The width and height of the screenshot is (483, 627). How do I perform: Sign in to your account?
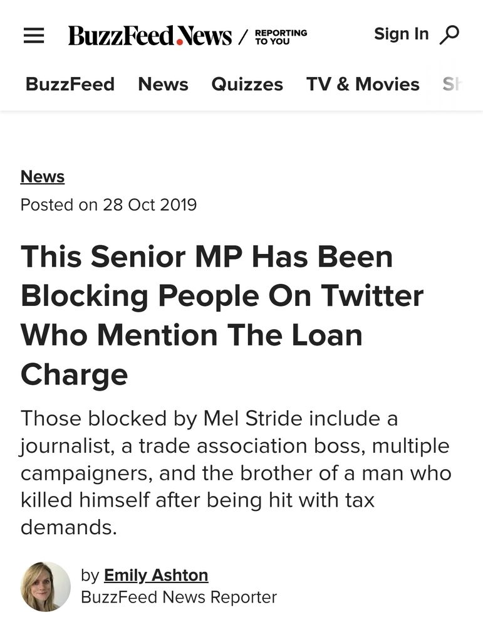[x=401, y=34]
